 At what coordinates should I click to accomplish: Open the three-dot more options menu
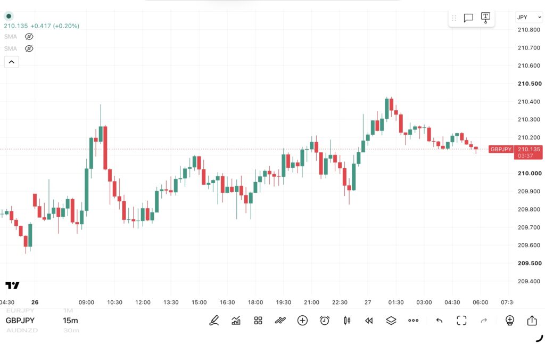point(413,321)
